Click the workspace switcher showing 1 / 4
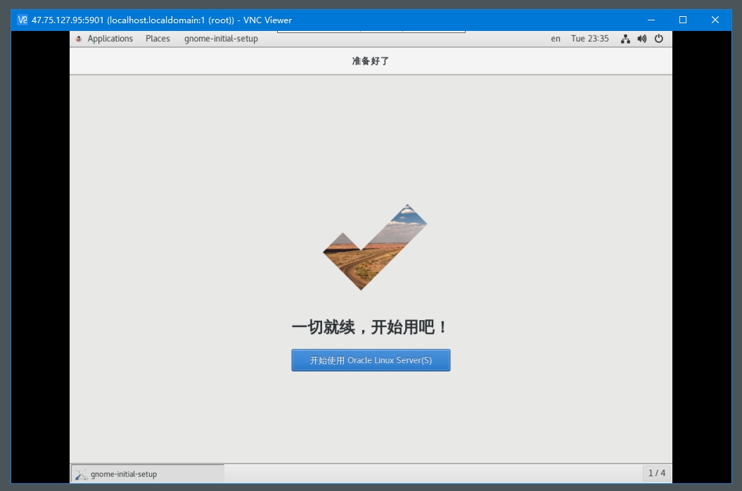Image resolution: width=742 pixels, height=491 pixels. (x=656, y=473)
